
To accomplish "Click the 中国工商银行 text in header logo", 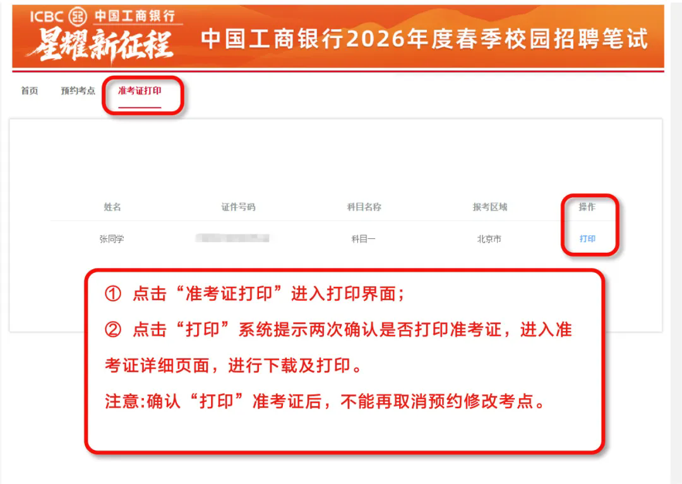I will (x=135, y=16).
